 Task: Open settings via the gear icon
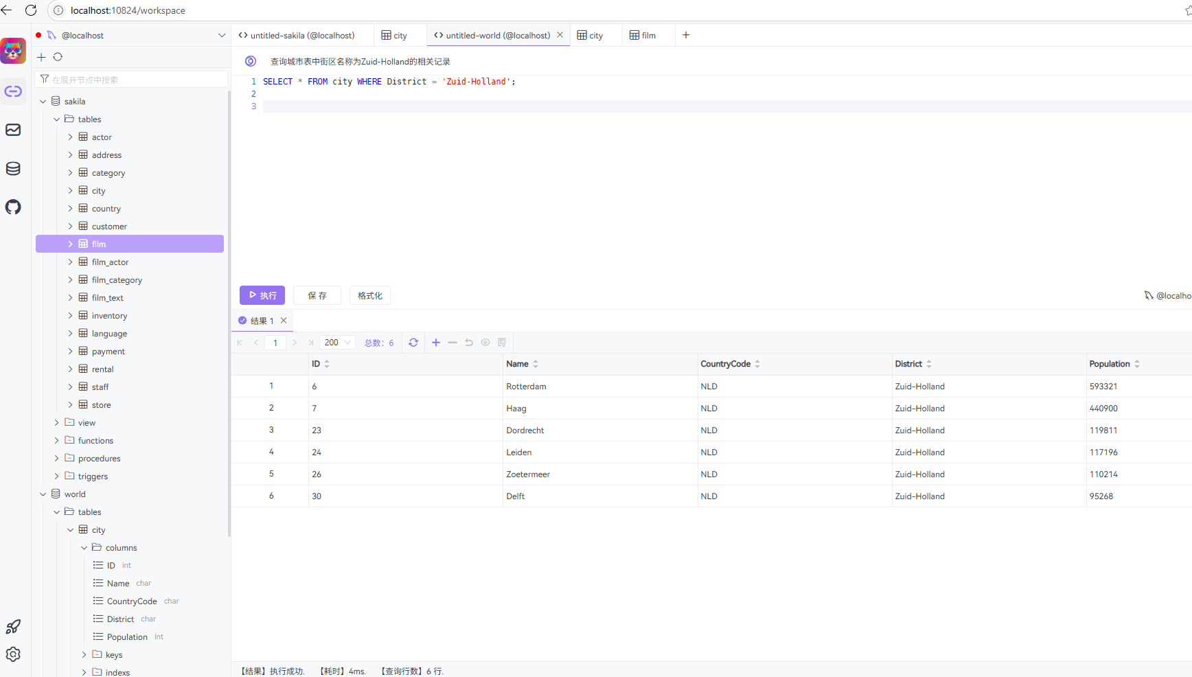coord(13,654)
